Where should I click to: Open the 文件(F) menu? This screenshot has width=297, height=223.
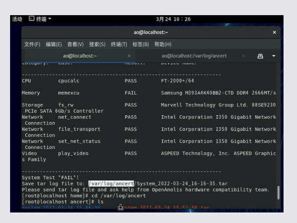click(32, 44)
